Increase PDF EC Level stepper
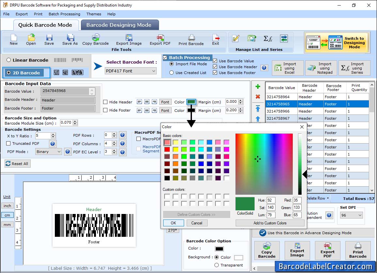 pyautogui.click(x=115, y=150)
